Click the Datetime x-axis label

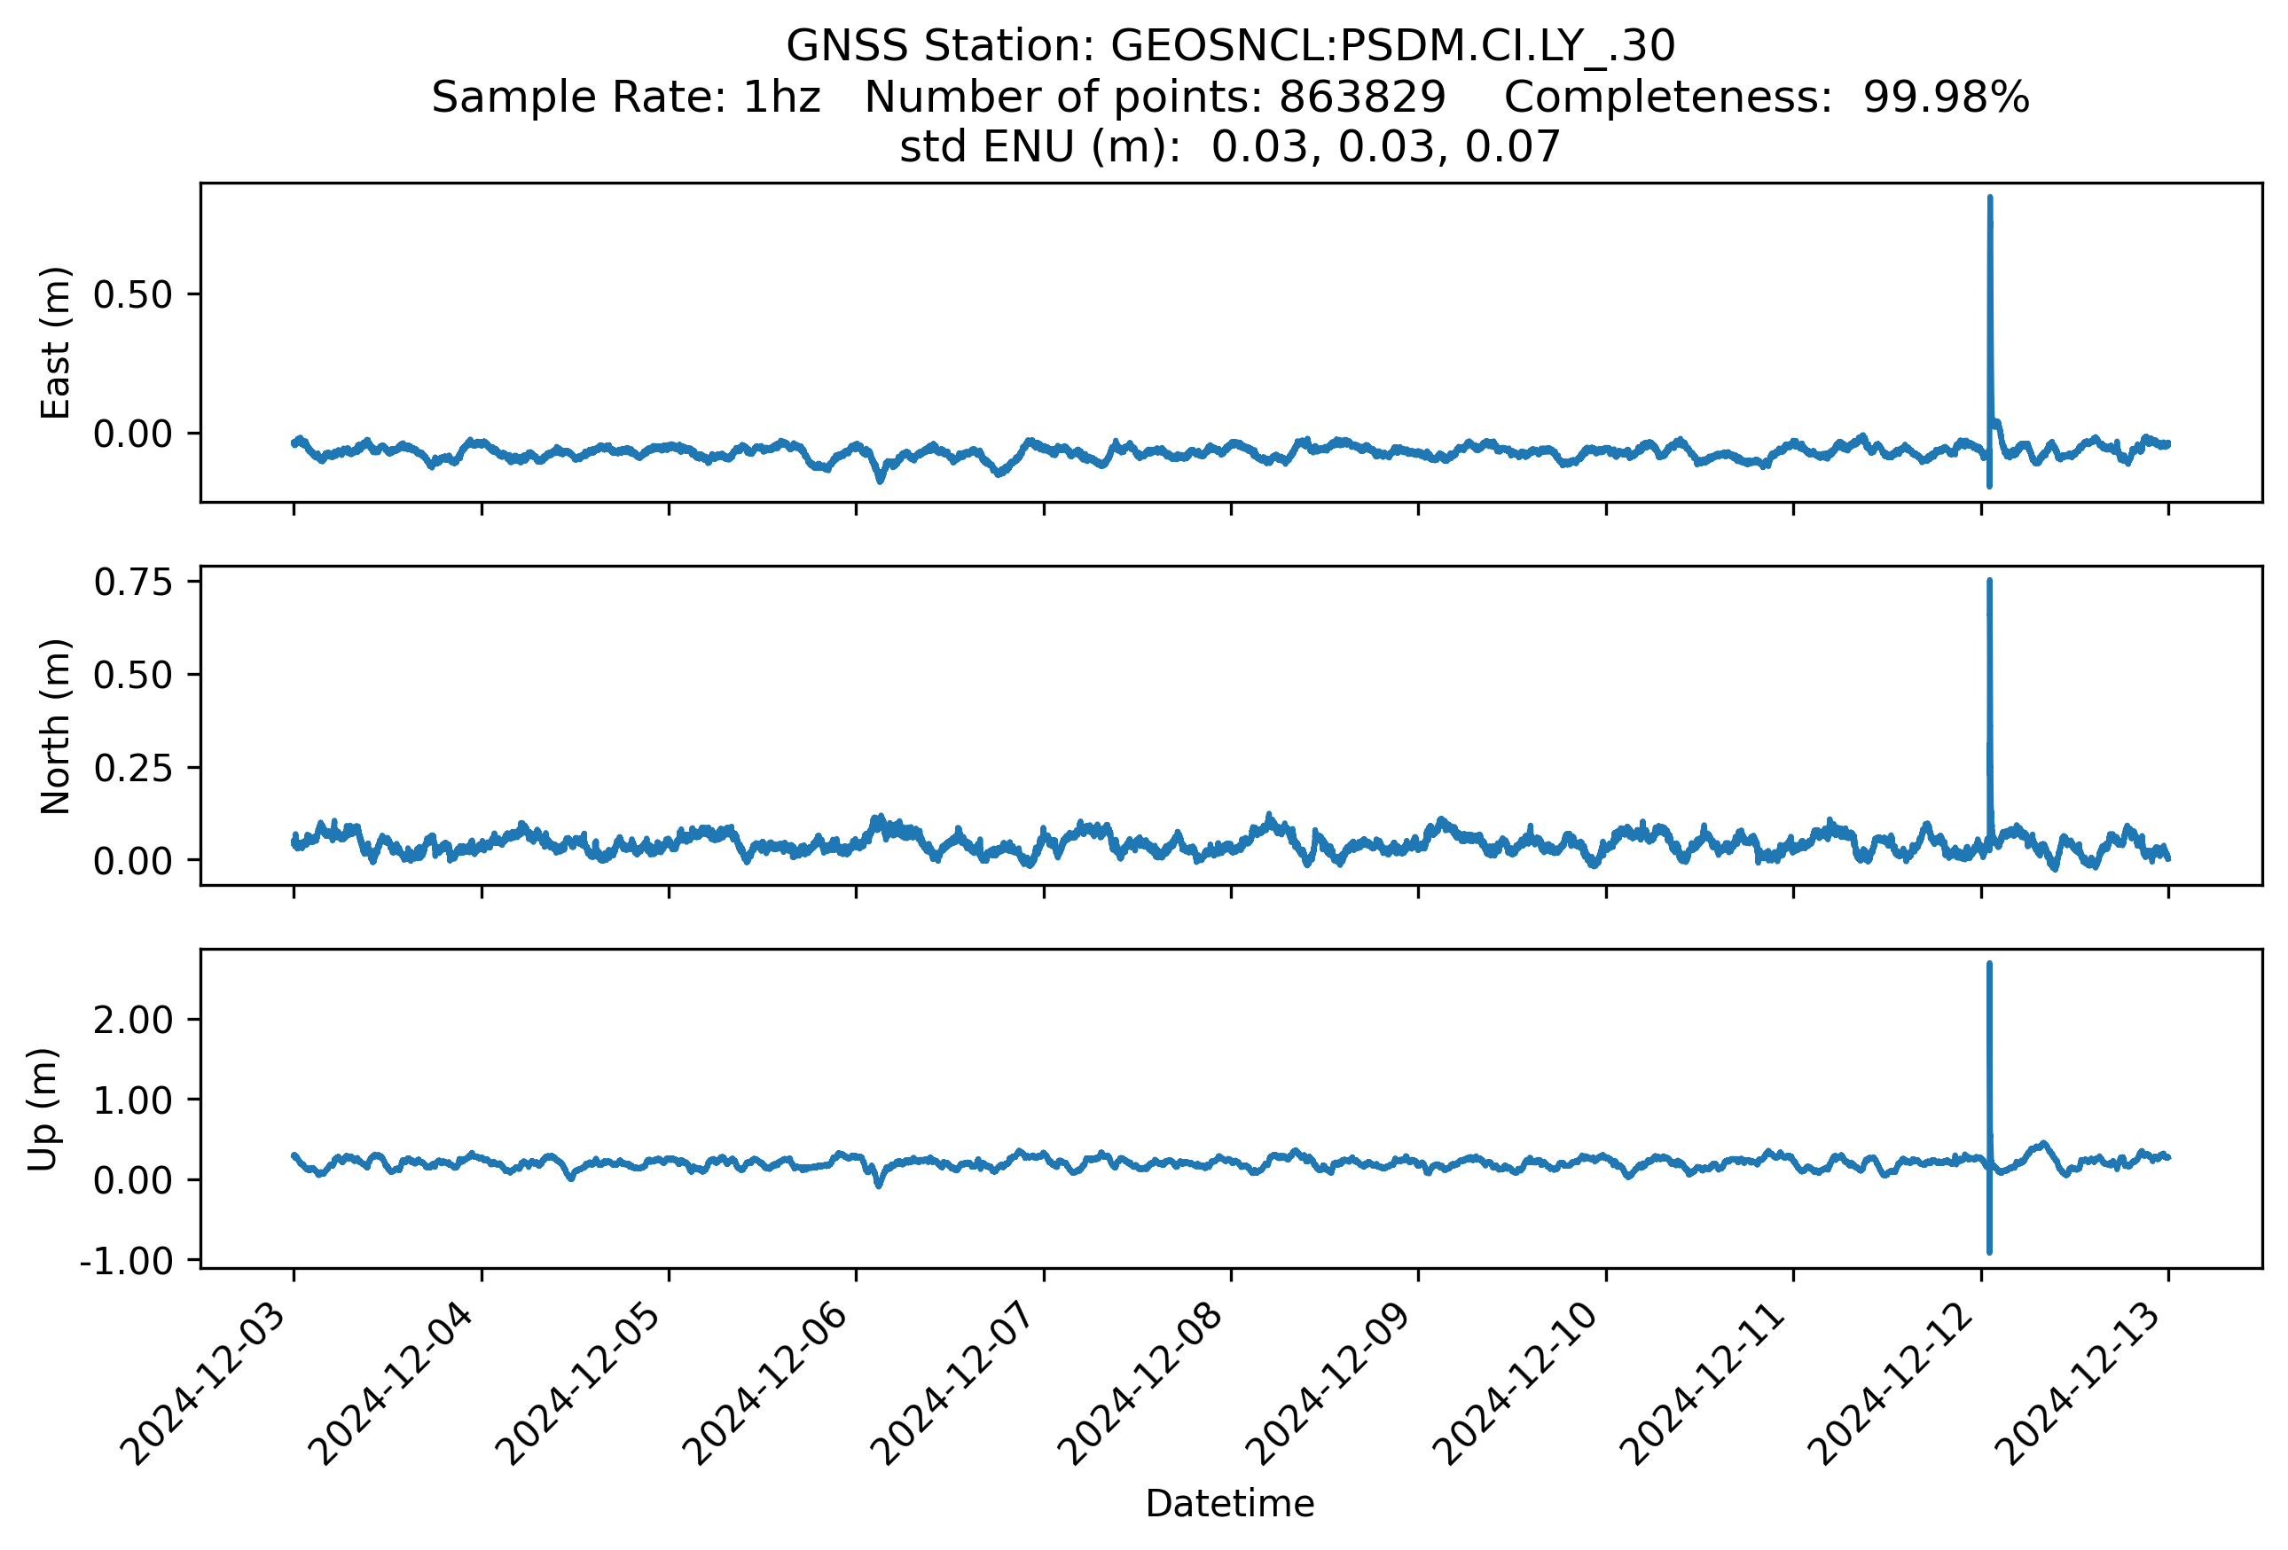coord(1230,1504)
